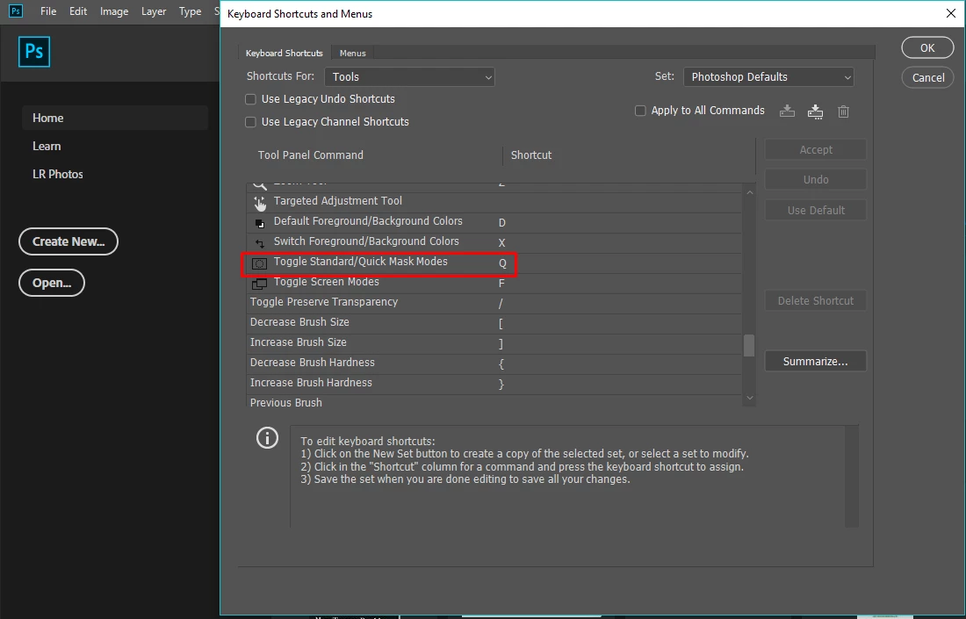Click the Quick Mask Modes icon
966x619 pixels.
tap(259, 263)
